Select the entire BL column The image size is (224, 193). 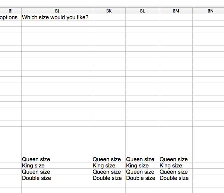(x=142, y=11)
